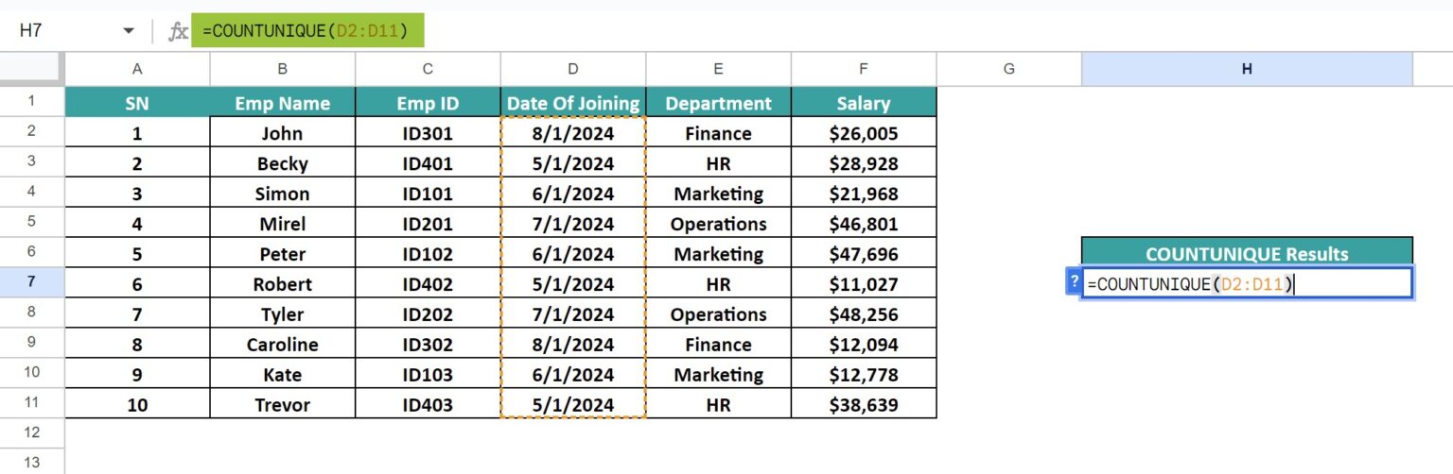Open the formula help question mark
Viewport: 1453px width, 474px height.
[1074, 281]
